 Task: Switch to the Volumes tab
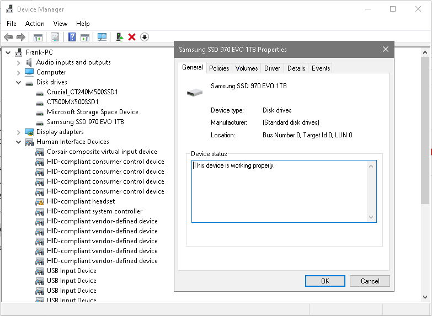[246, 68]
